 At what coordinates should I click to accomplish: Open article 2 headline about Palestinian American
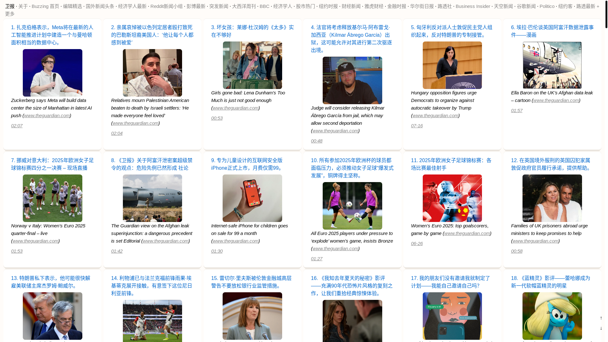pyautogui.click(x=152, y=35)
